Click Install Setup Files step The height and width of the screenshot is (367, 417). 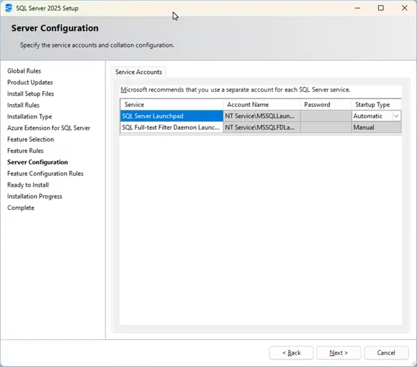[x=30, y=94]
